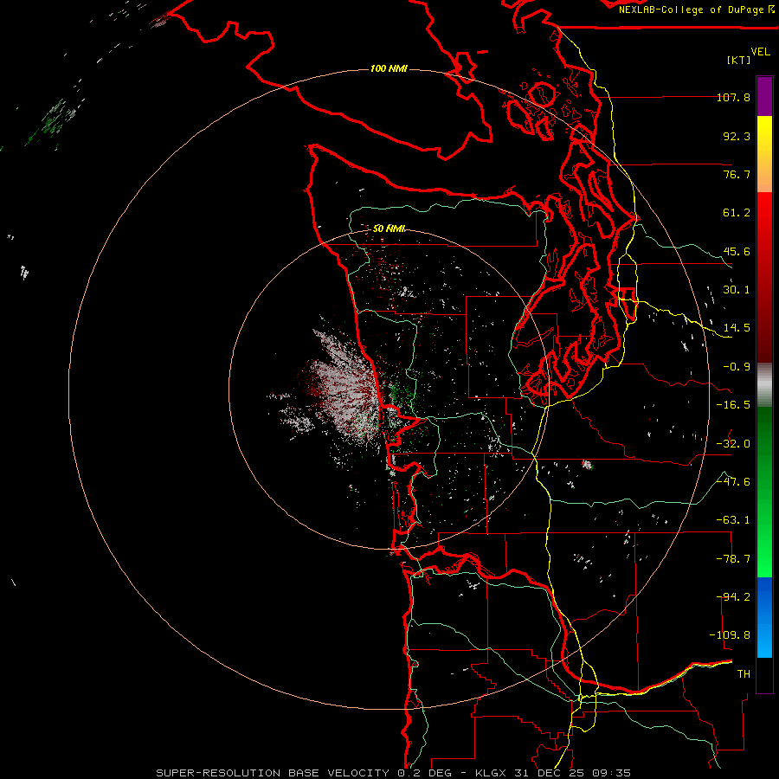The height and width of the screenshot is (779, 779).
Task: Click the red segment of the color bar
Action: (x=764, y=277)
